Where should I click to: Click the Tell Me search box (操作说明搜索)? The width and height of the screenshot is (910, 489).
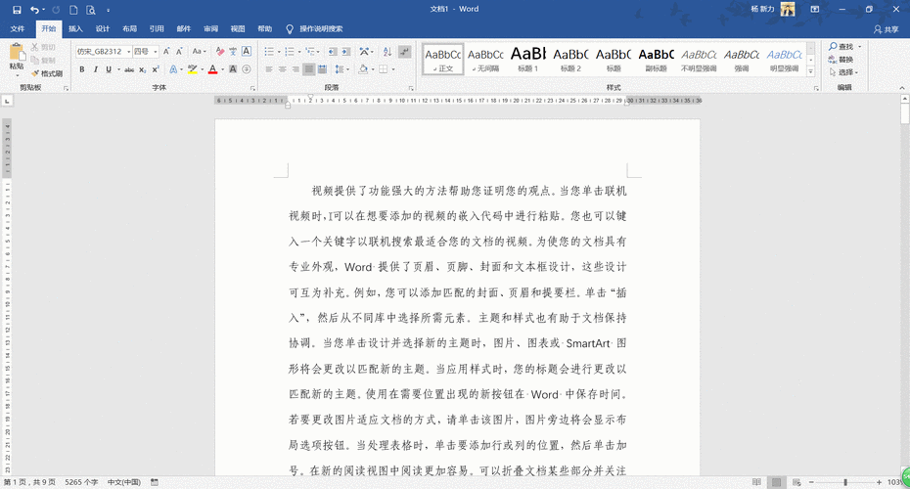(x=314, y=29)
